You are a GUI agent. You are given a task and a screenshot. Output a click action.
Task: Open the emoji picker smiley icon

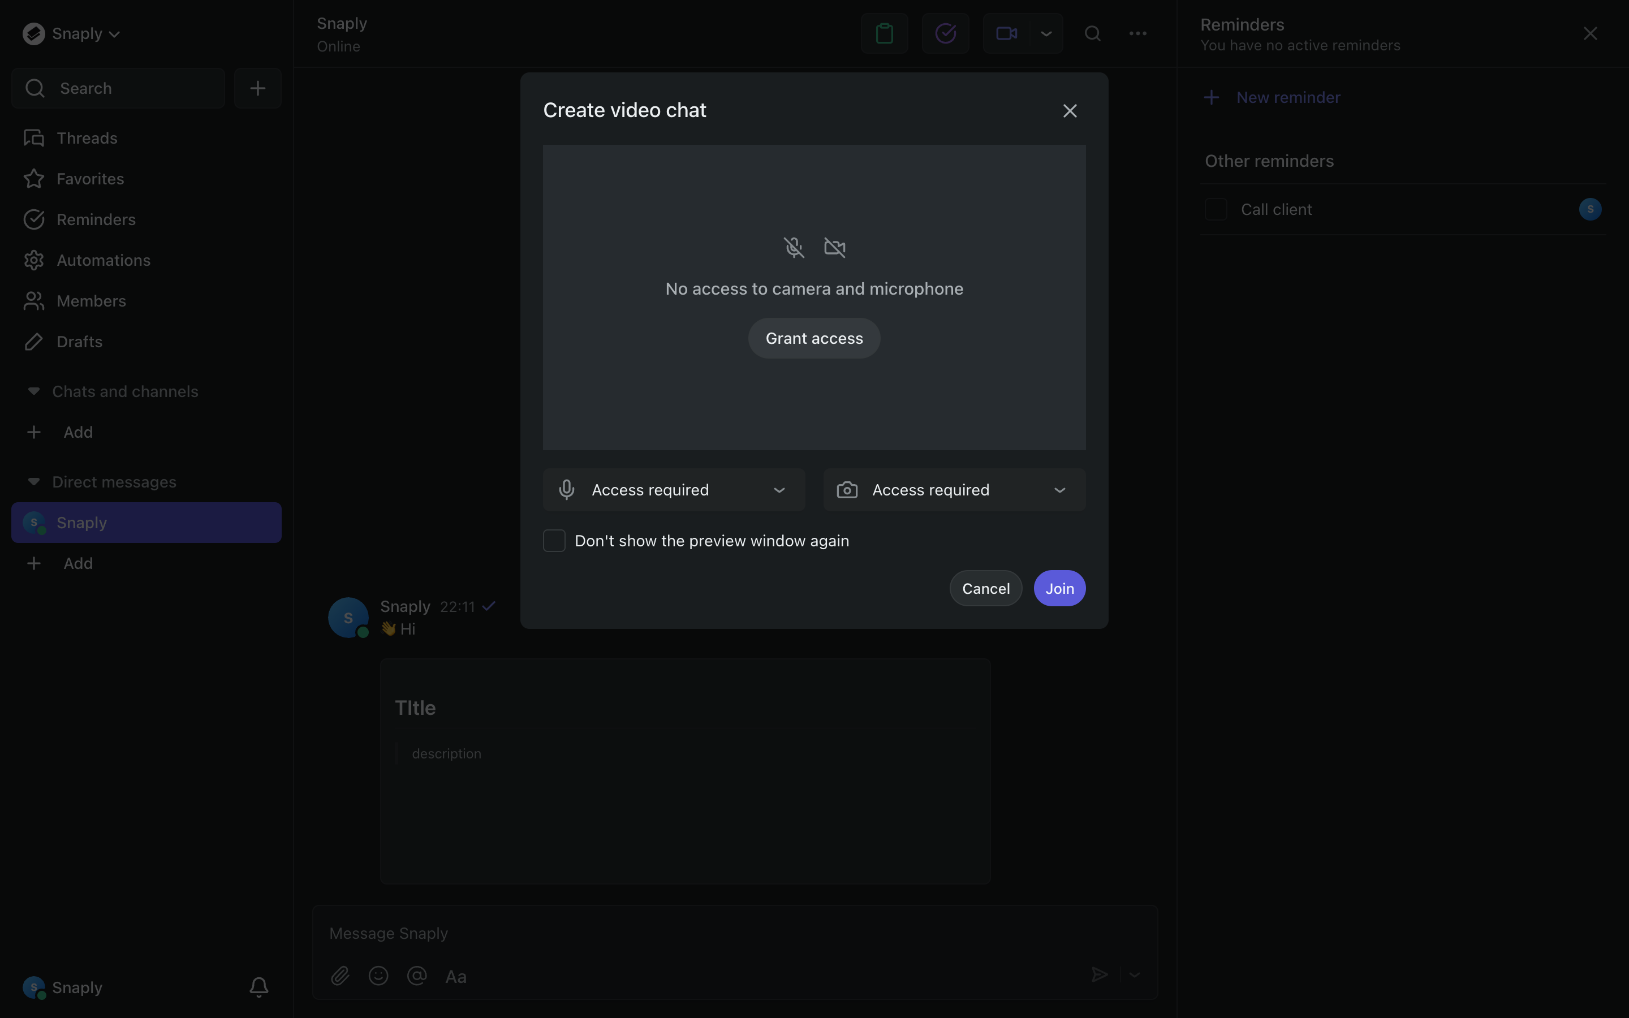[x=378, y=976]
